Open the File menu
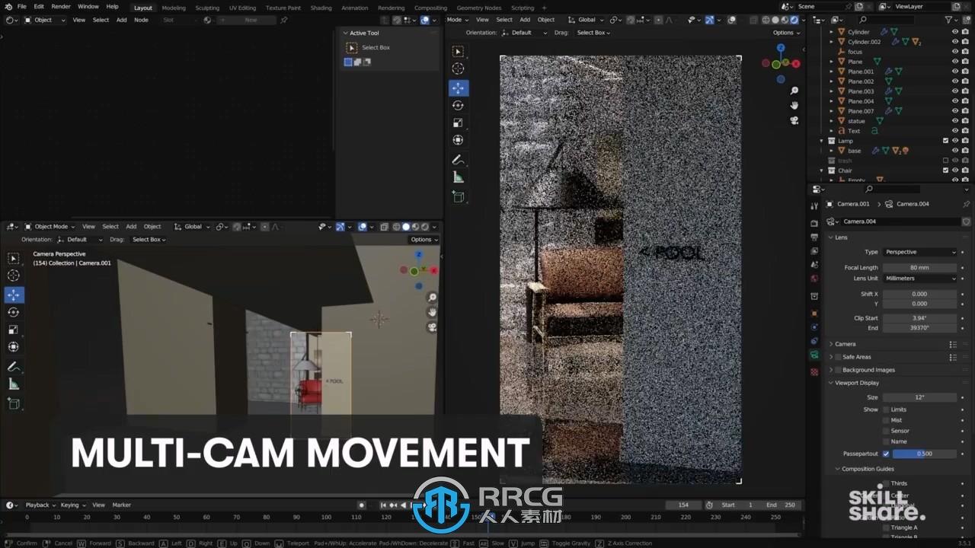Viewport: 975px width, 548px height. (21, 6)
